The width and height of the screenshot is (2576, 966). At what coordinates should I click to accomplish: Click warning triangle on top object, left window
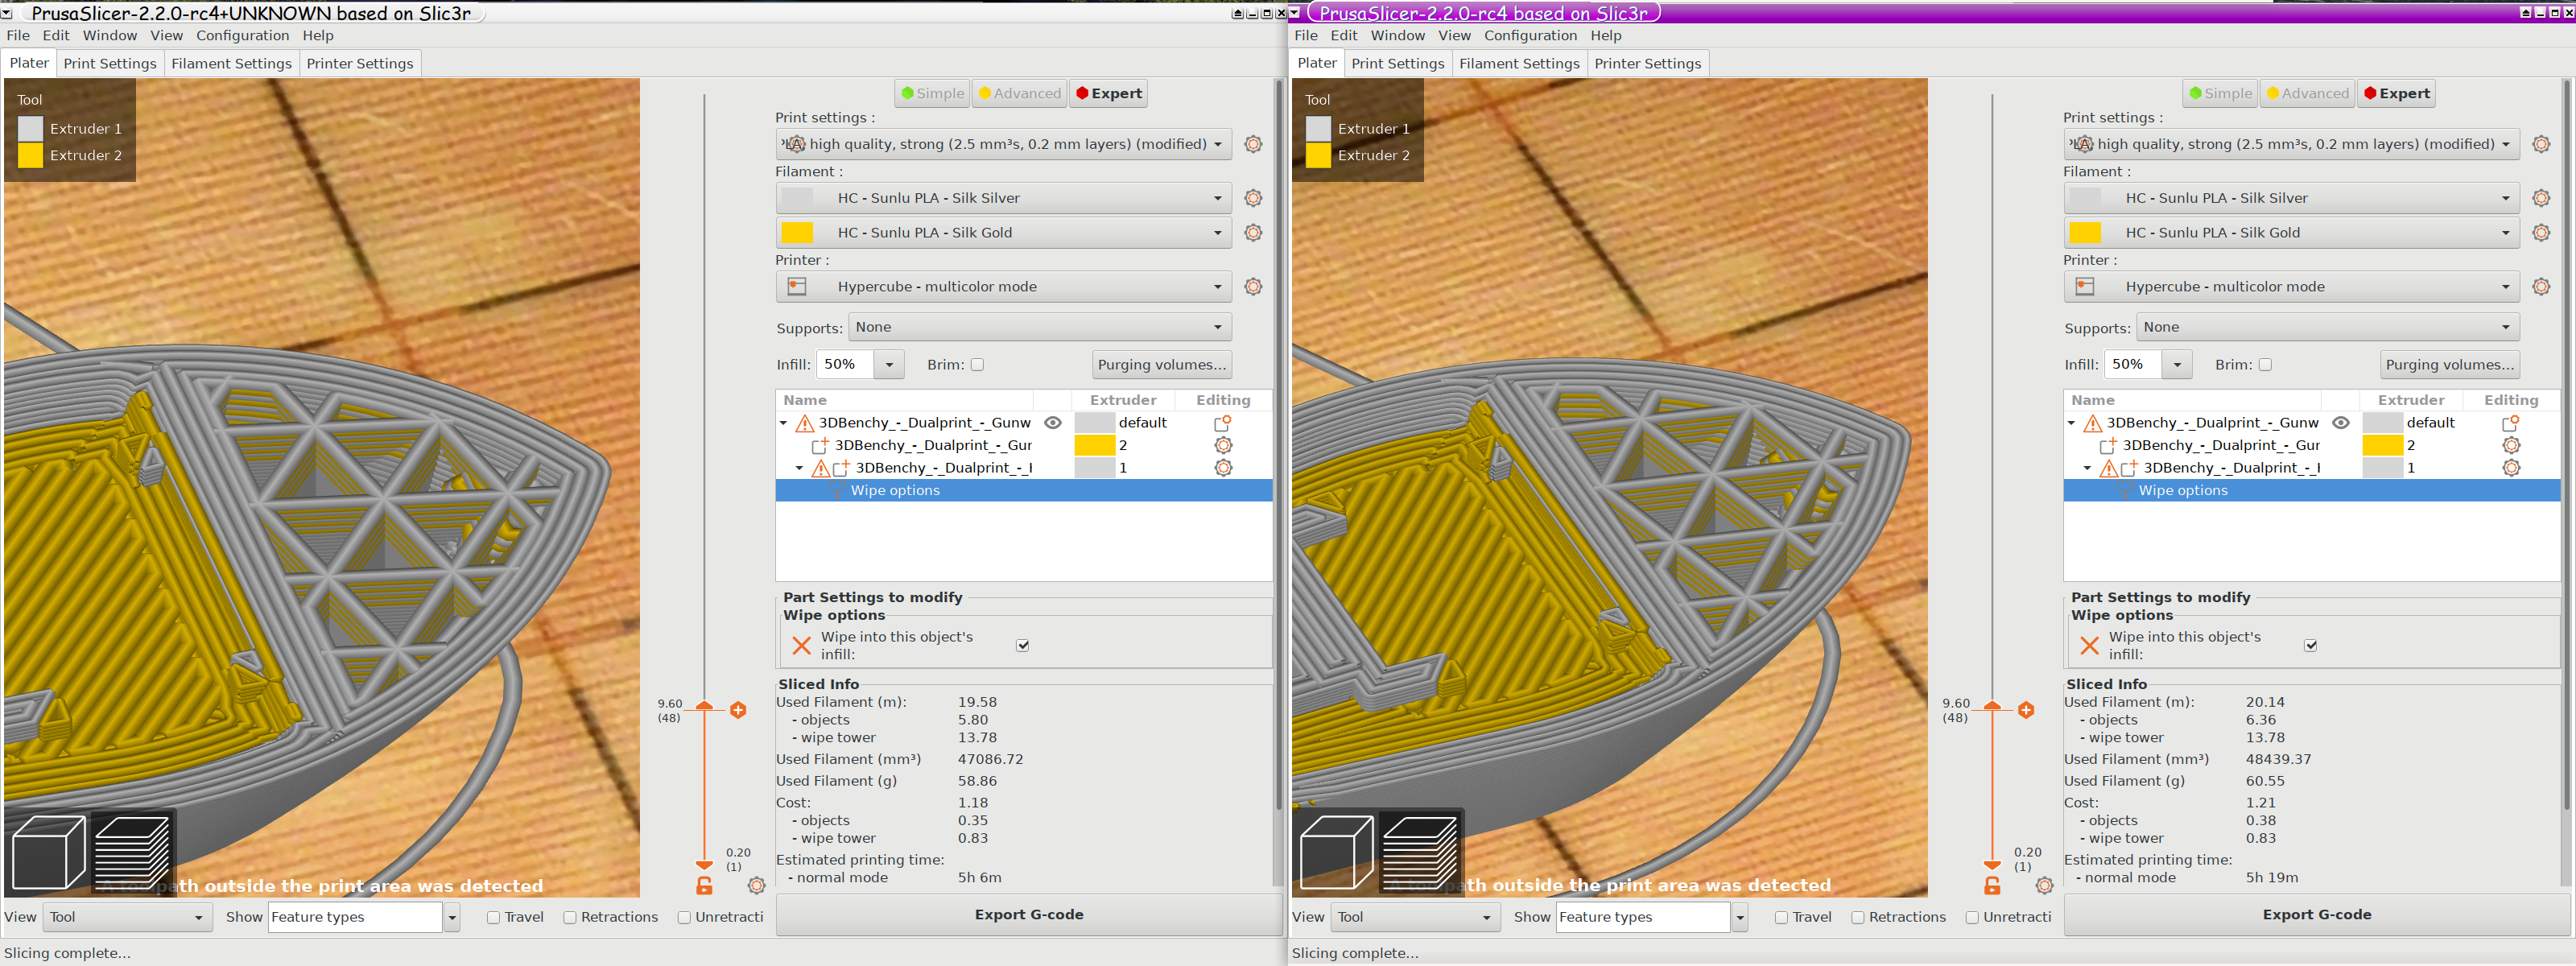tap(804, 423)
